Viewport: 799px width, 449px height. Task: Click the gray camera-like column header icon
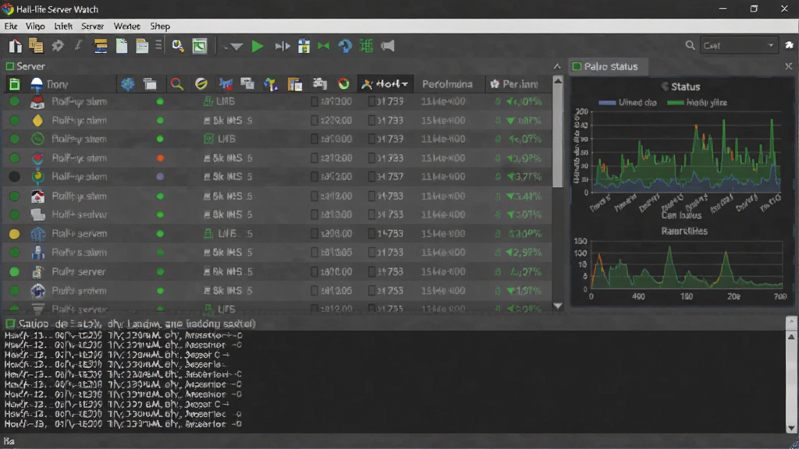(x=319, y=83)
